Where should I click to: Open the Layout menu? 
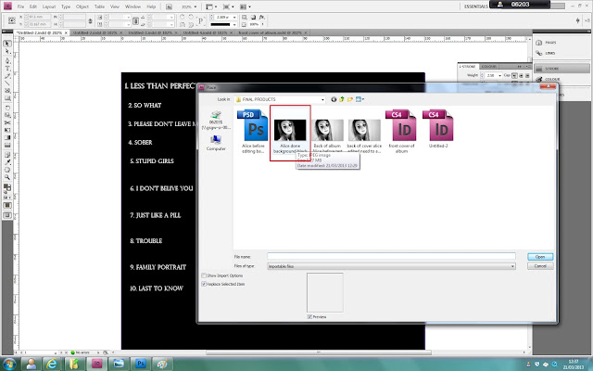tap(49, 6)
